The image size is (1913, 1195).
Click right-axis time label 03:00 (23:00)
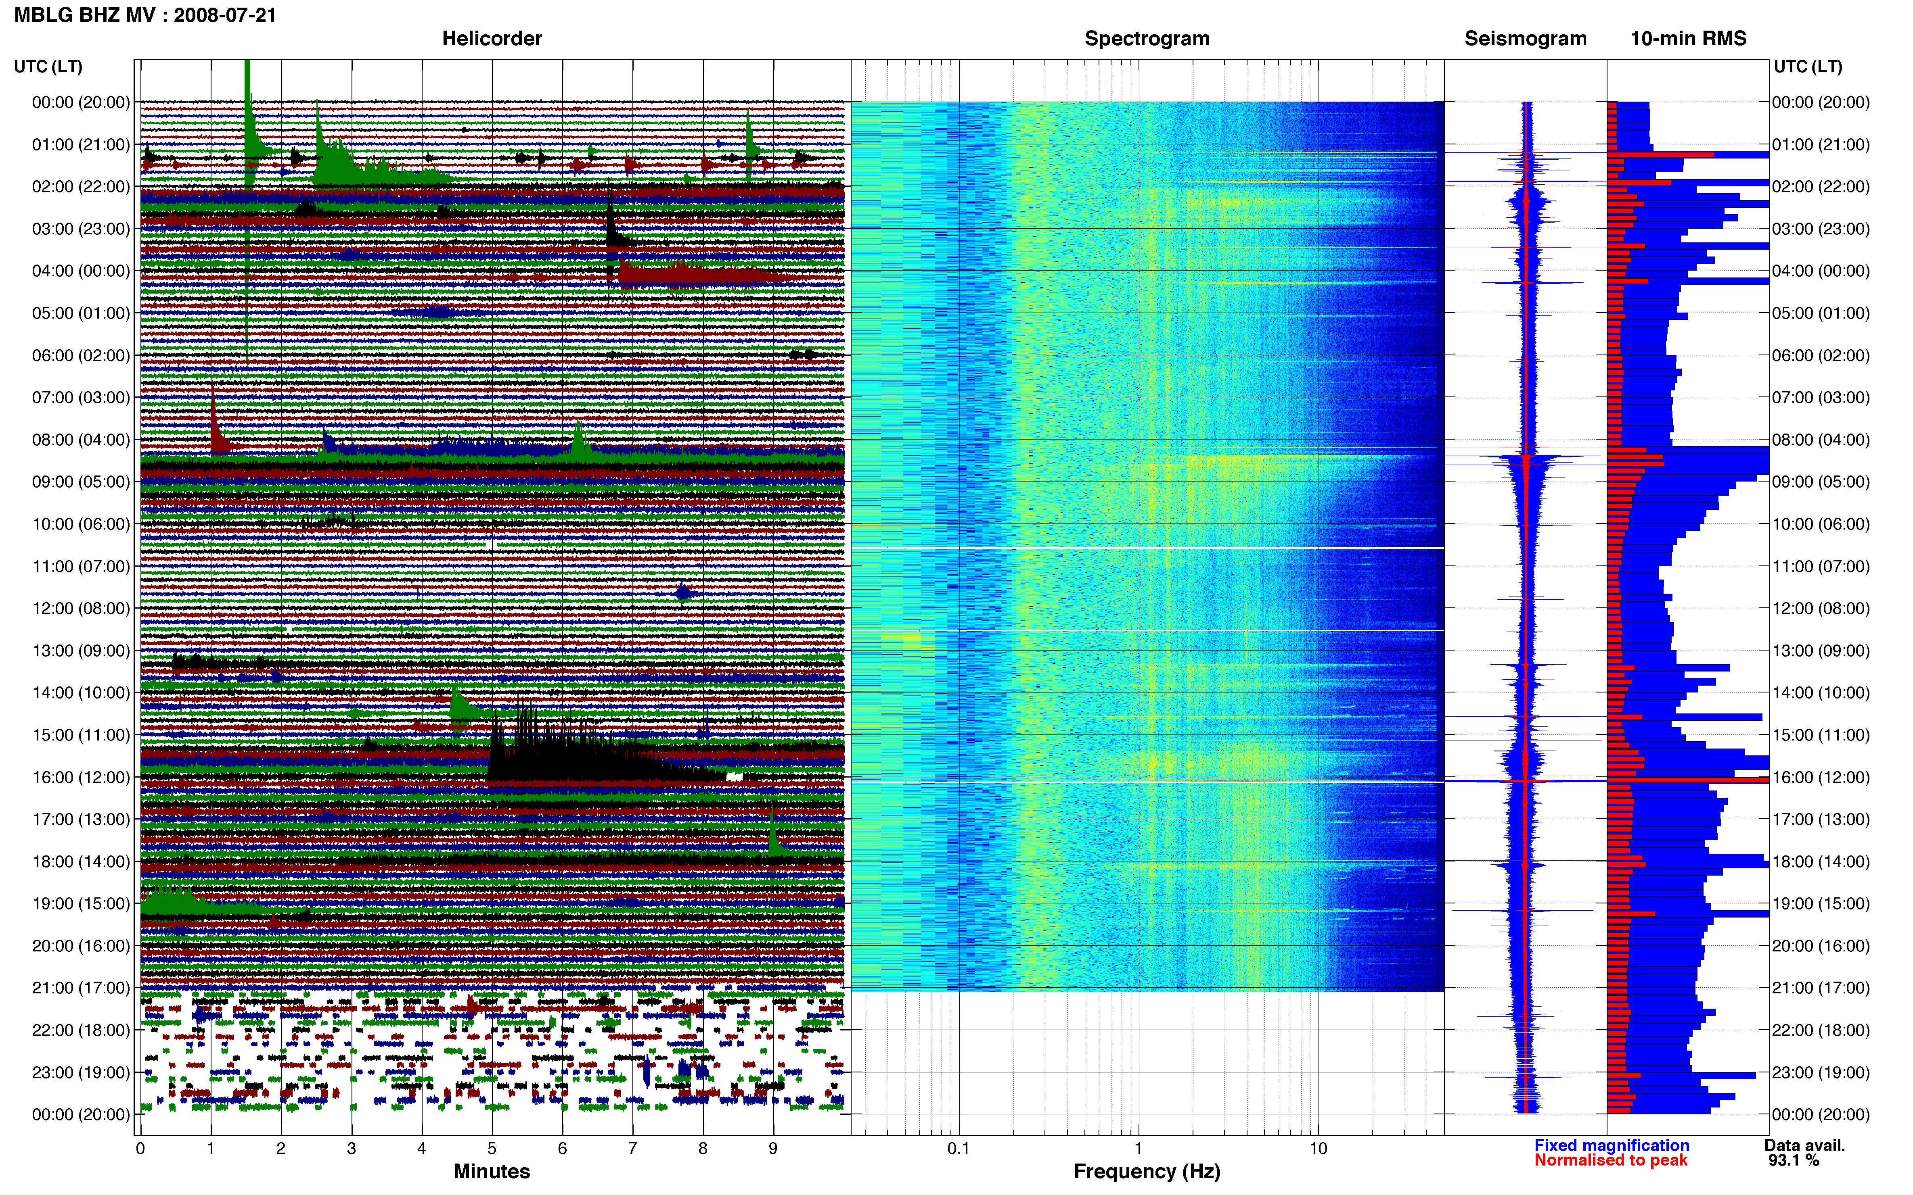click(1821, 229)
